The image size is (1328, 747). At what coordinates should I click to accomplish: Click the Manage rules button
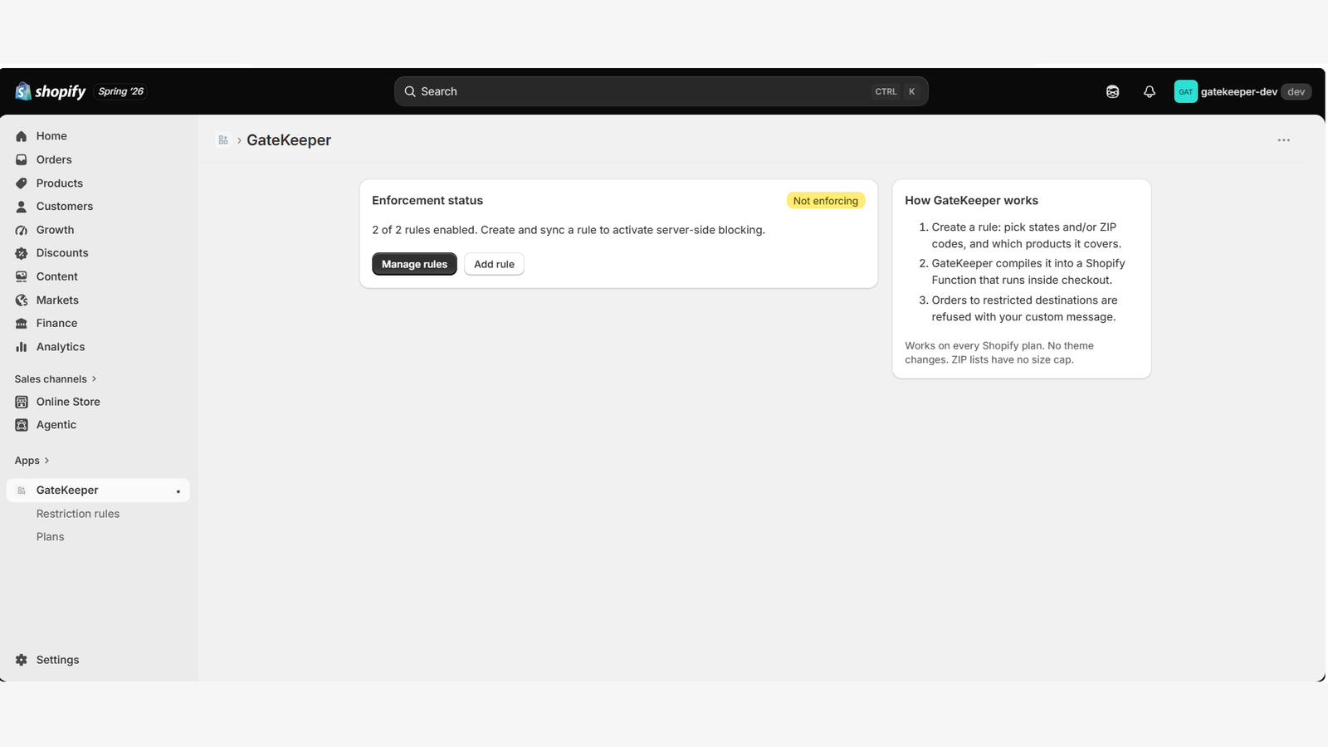pos(414,264)
